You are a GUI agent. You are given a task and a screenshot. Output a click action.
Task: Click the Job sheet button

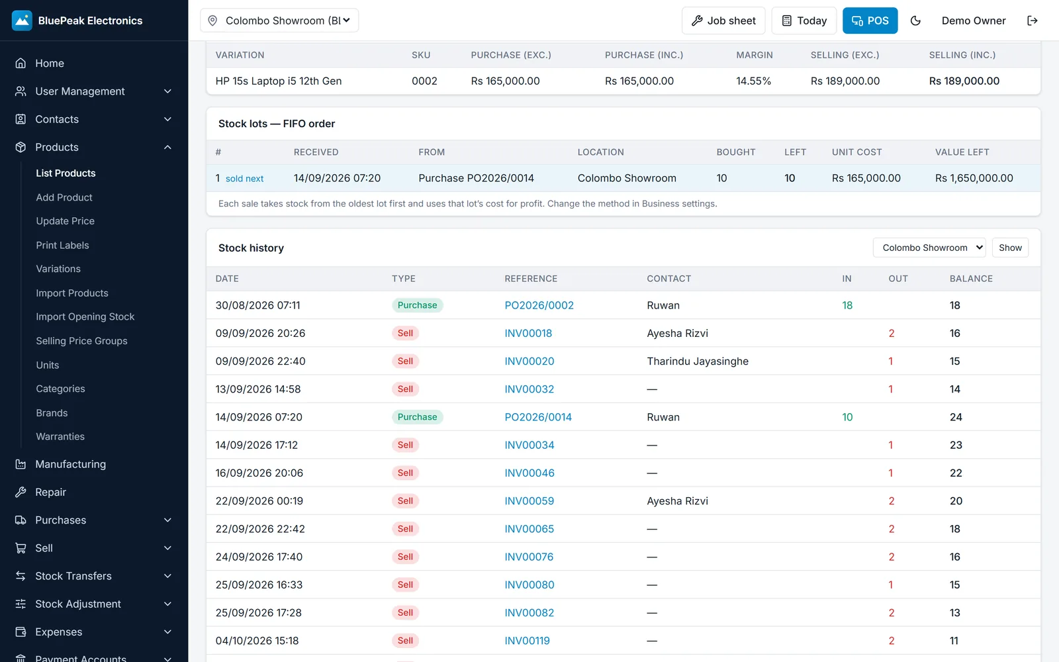pyautogui.click(x=723, y=21)
